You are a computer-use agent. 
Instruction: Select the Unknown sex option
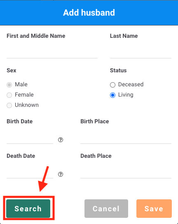[x=9, y=106]
